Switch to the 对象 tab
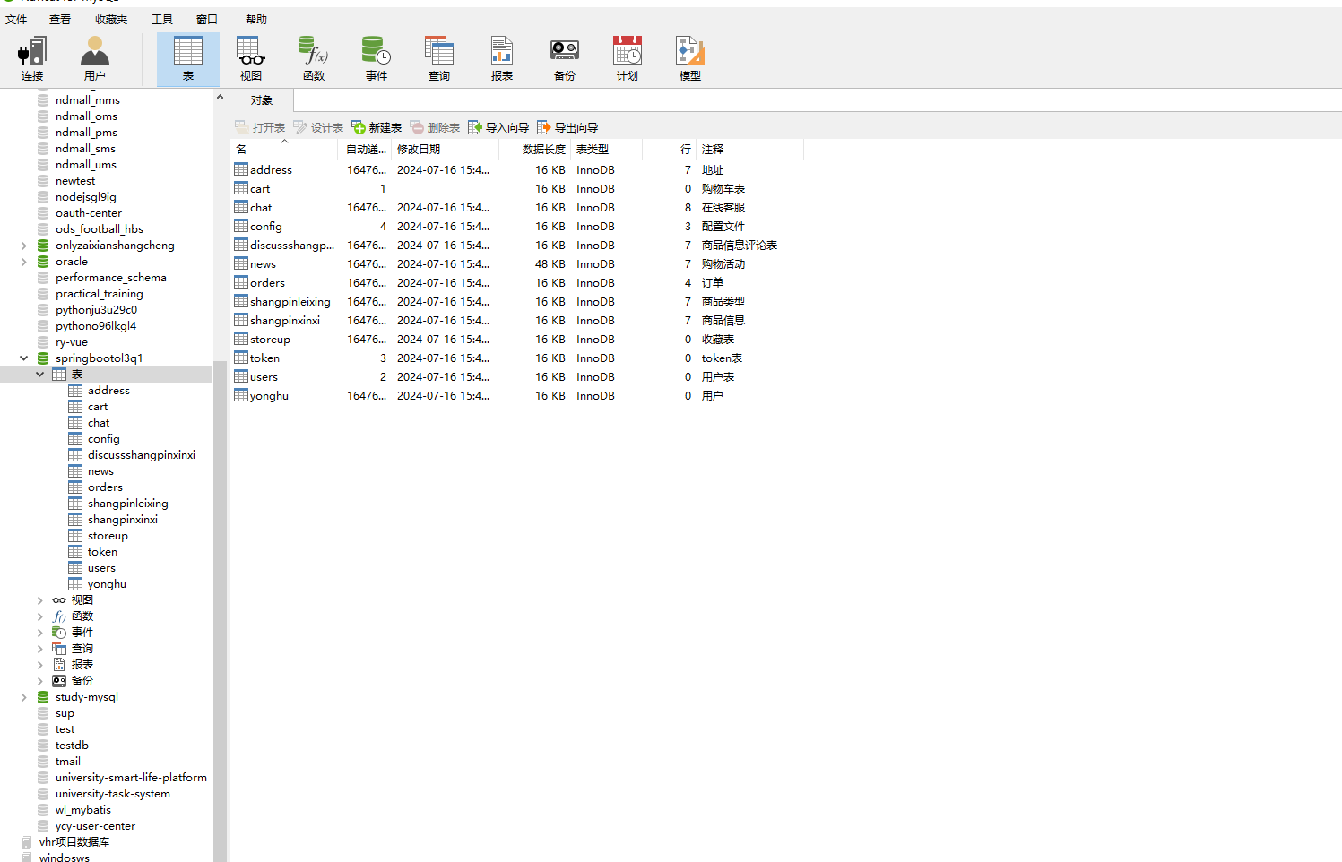 point(262,100)
